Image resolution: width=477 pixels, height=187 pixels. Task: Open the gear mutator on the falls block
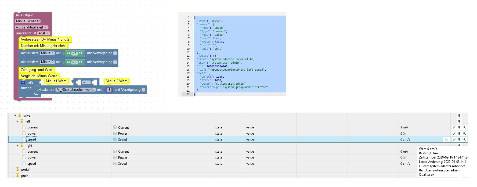click(x=23, y=82)
